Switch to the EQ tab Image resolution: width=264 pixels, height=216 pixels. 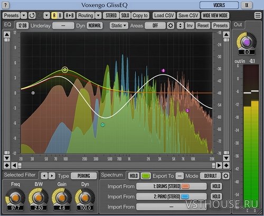[8, 25]
